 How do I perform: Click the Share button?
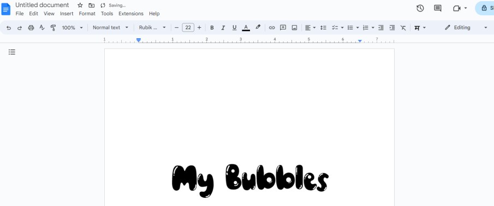click(x=485, y=8)
